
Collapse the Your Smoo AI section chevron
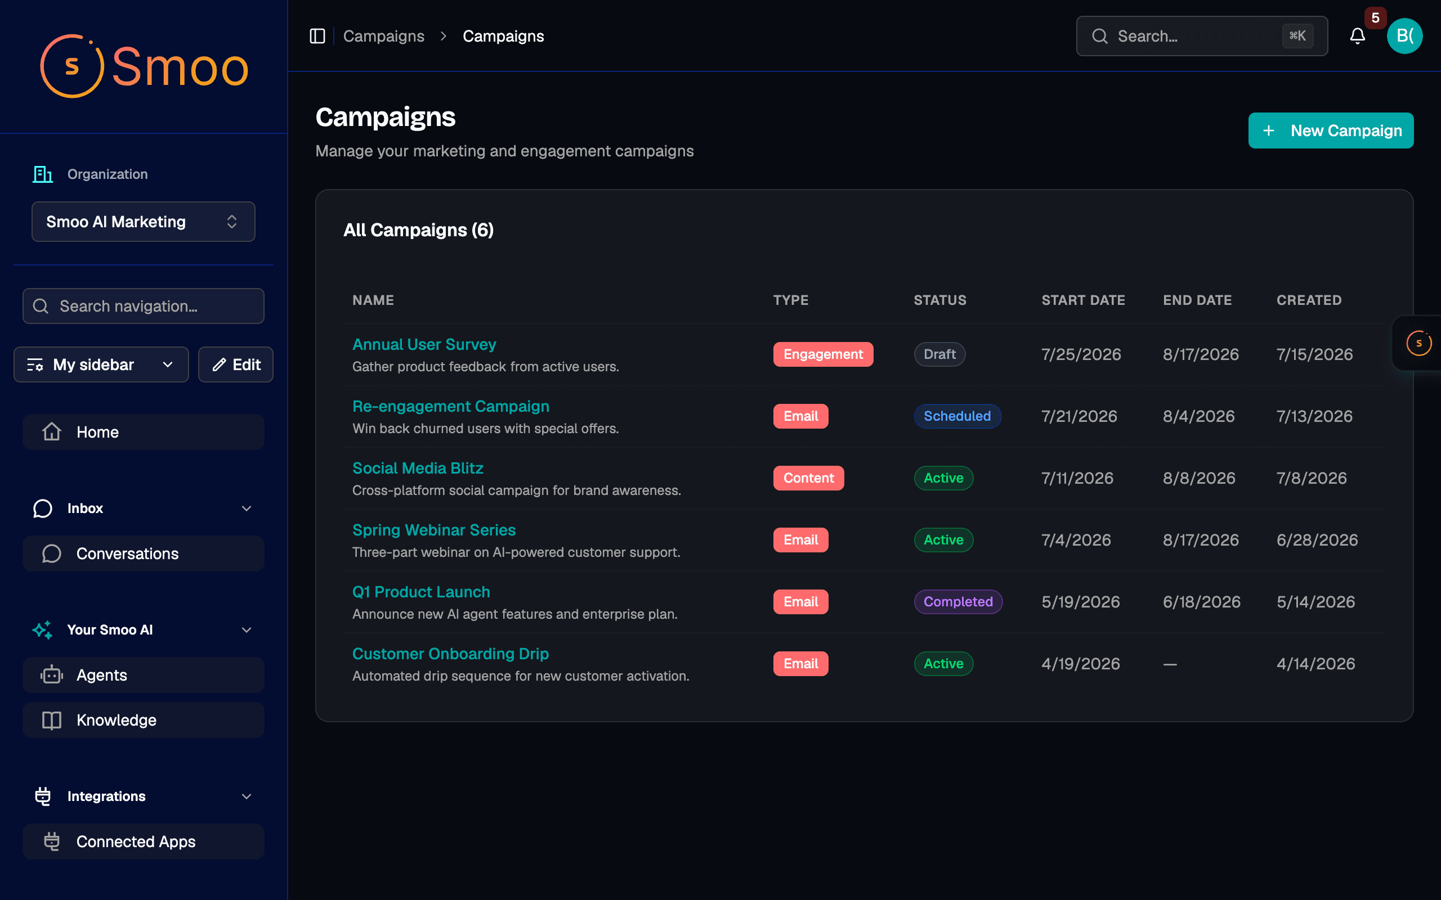point(247,630)
